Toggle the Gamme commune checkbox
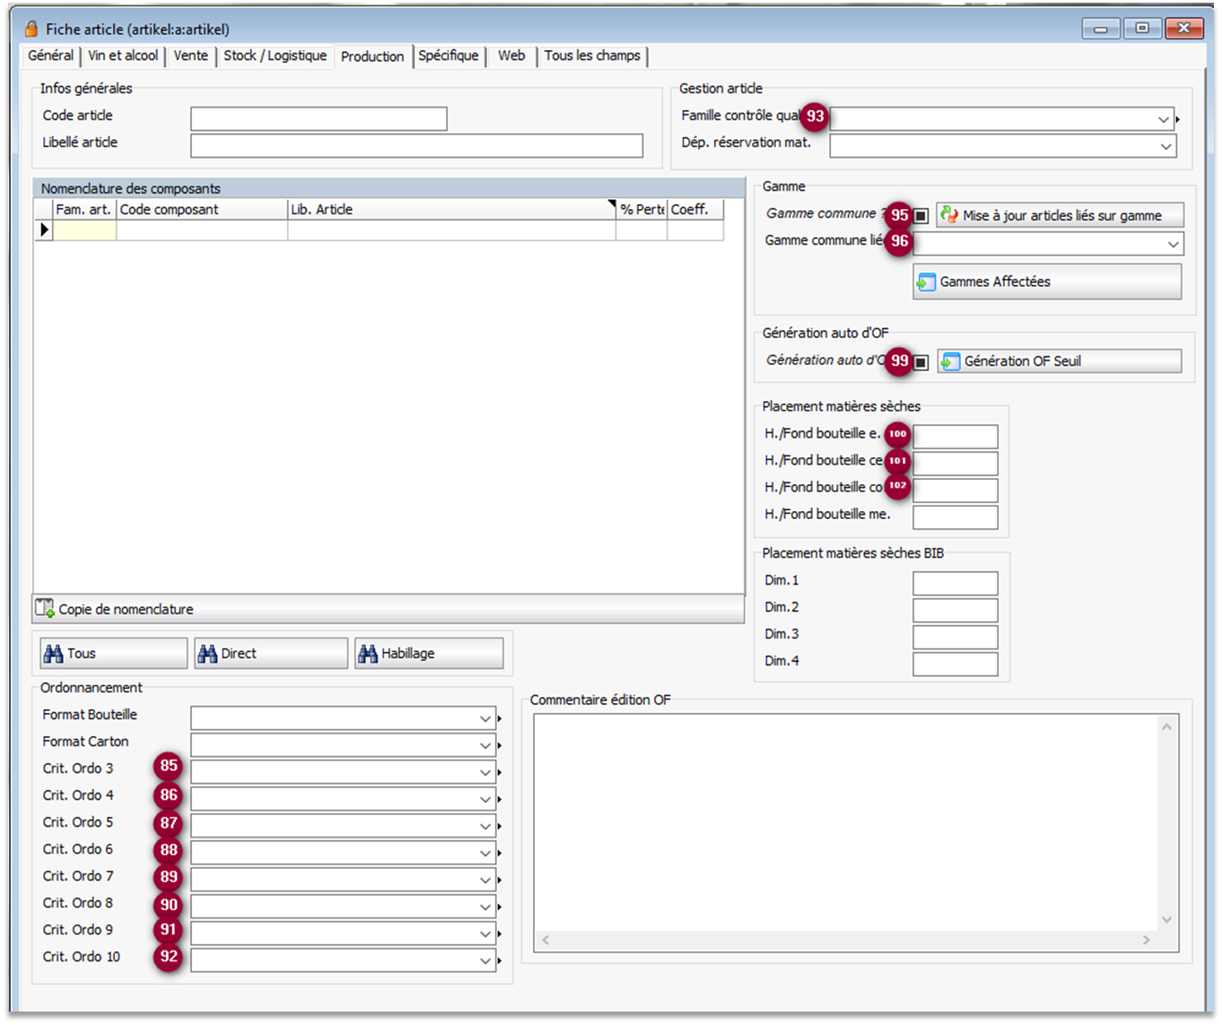The image size is (1222, 1025). (x=921, y=216)
